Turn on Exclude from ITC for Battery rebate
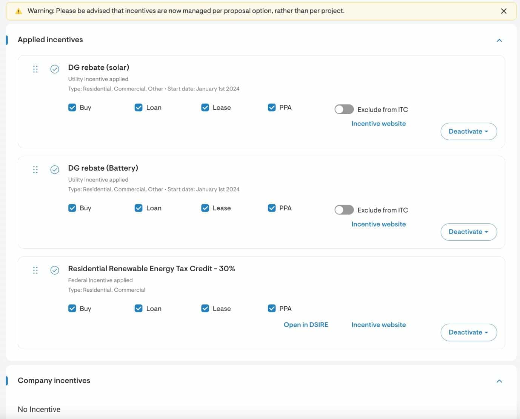 (344, 210)
